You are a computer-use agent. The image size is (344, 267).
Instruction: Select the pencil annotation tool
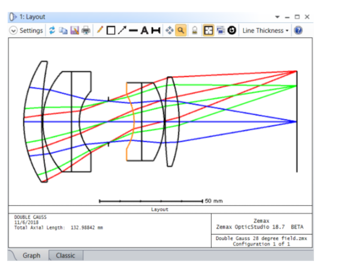click(100, 30)
